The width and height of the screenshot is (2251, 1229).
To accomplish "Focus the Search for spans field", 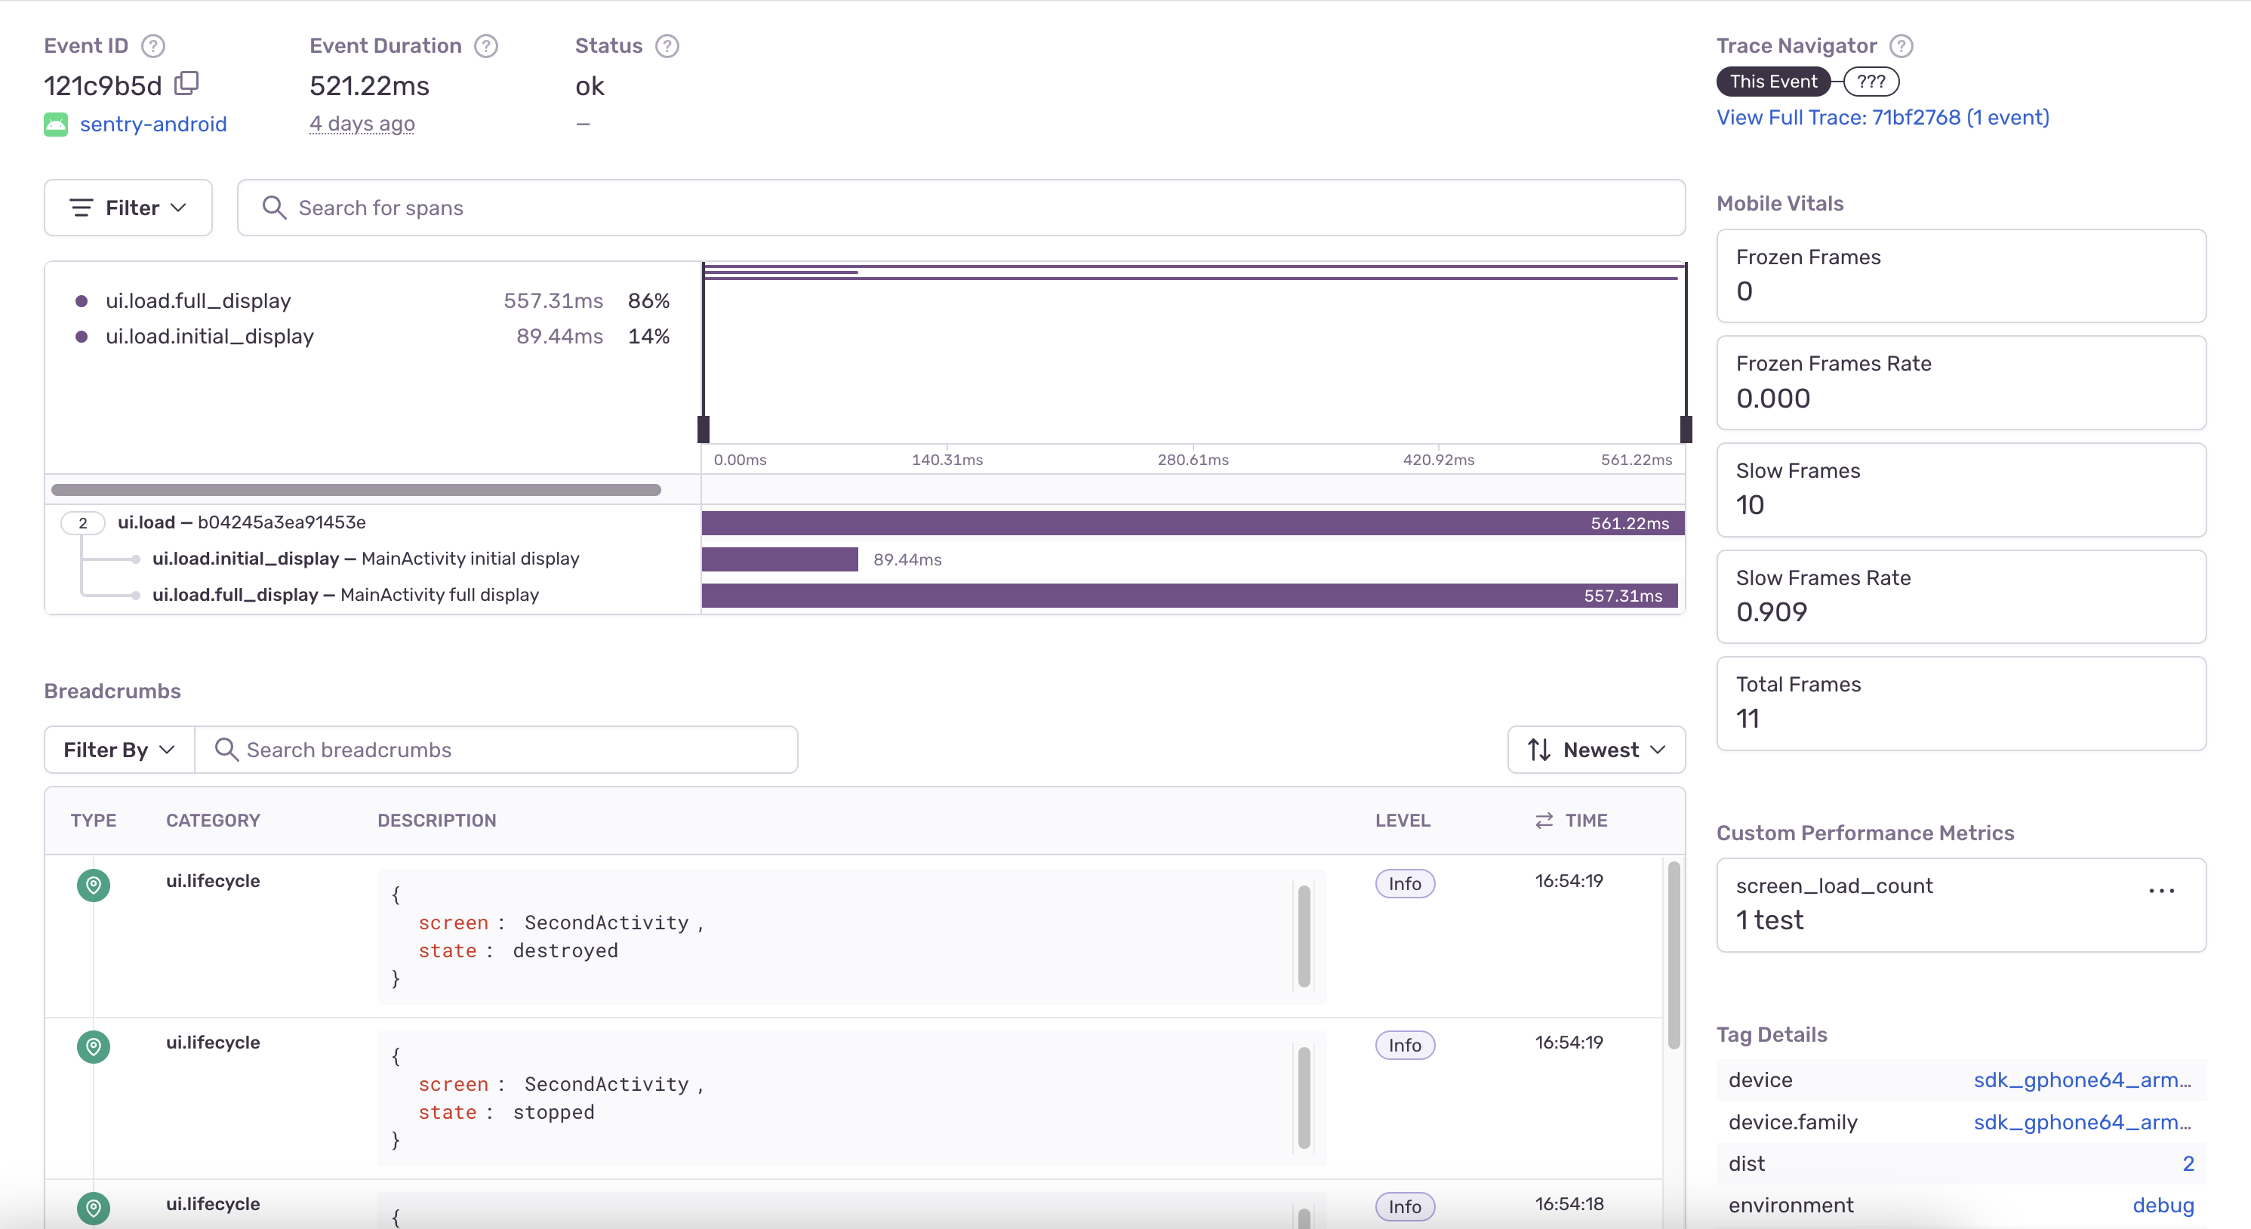I will [961, 208].
